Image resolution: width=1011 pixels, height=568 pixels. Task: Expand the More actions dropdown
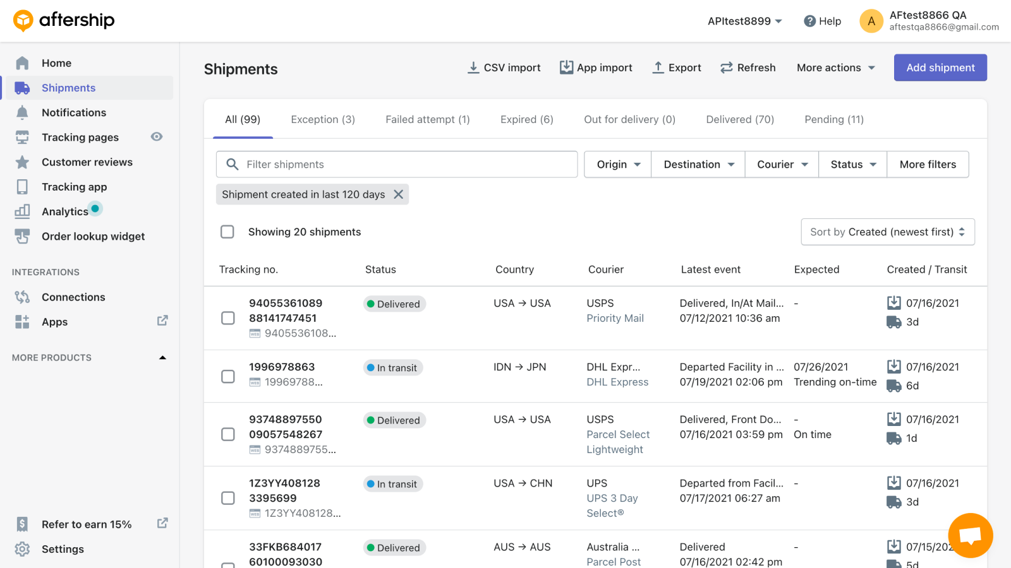pyautogui.click(x=835, y=68)
